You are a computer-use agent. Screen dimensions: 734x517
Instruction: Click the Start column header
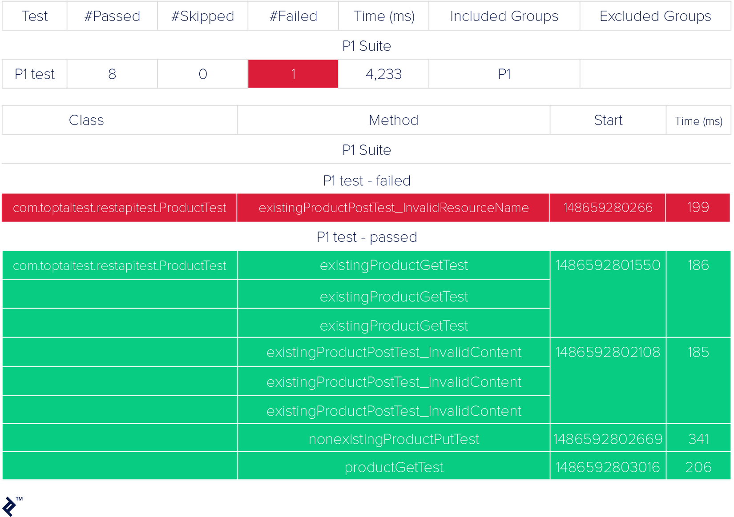pos(608,120)
